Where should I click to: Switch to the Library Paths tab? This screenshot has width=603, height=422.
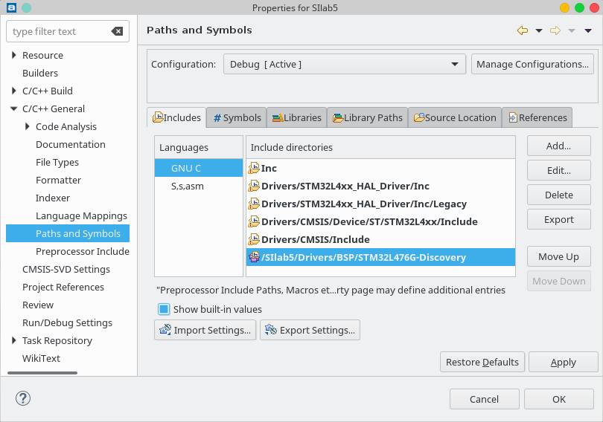coord(367,117)
